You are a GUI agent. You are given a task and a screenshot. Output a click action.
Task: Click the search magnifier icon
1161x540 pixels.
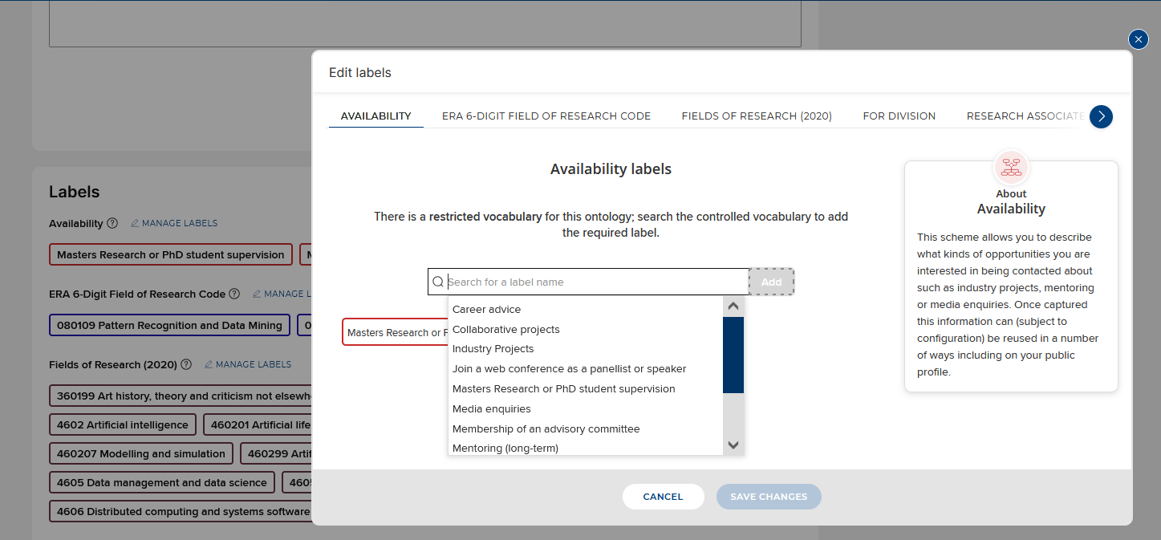tap(438, 282)
